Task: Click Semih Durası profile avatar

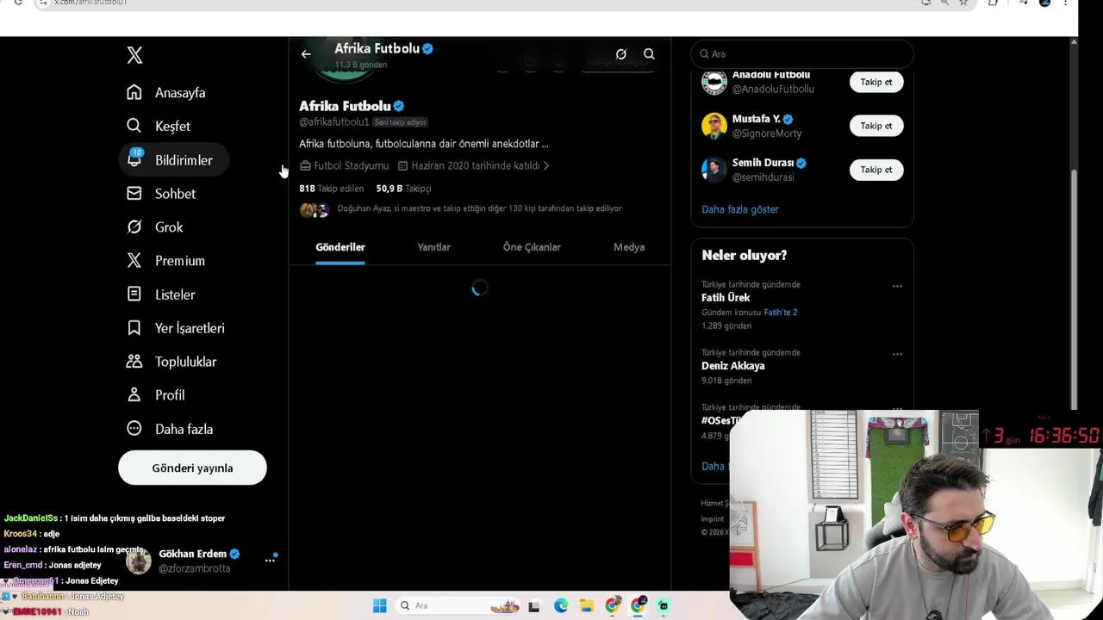Action: pyautogui.click(x=714, y=170)
